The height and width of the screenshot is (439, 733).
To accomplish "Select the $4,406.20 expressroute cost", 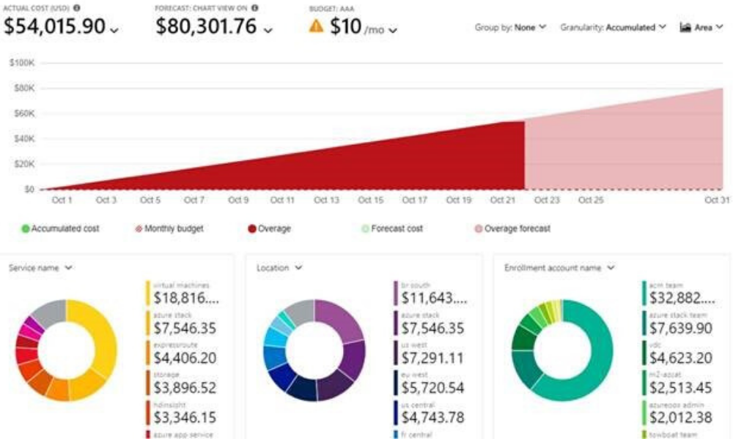I will point(185,358).
